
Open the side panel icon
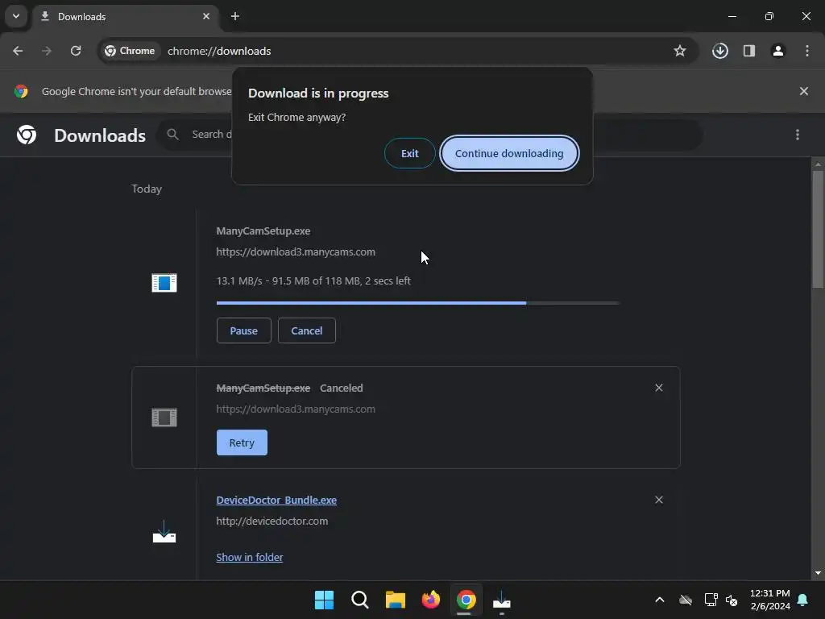point(748,51)
